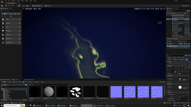Set Mobility to Static
Viewport: 191px width, 107px height.
(180, 74)
